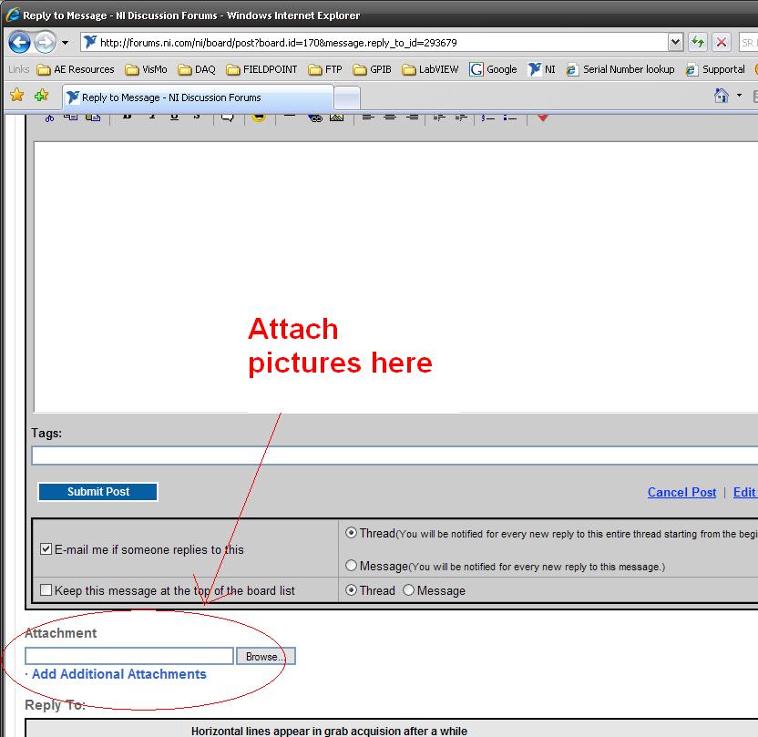
Task: Click into the Tags input field
Action: 394,455
